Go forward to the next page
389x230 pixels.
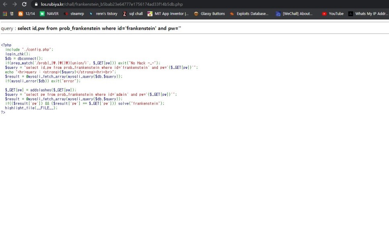[x=14, y=4]
